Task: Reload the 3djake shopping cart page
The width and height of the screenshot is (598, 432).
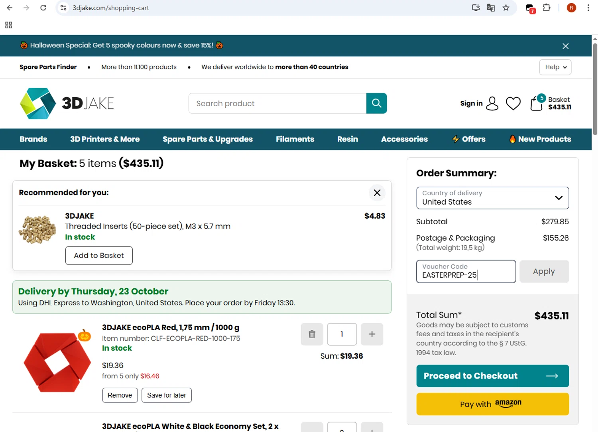Action: (x=43, y=8)
